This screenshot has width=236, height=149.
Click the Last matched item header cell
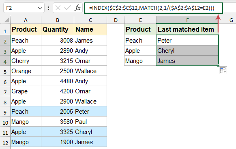187,30
